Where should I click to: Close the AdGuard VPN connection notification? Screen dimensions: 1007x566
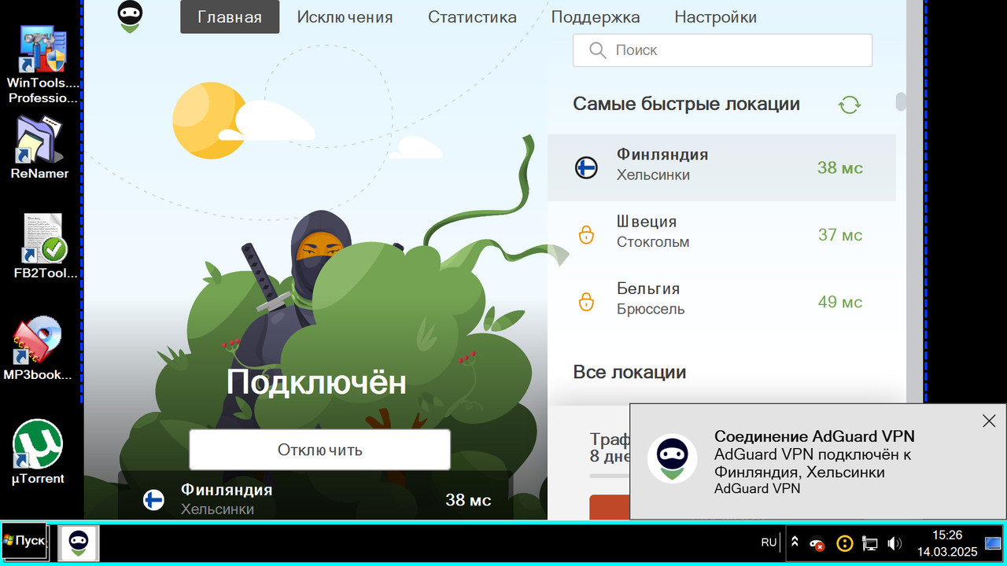[x=989, y=421]
